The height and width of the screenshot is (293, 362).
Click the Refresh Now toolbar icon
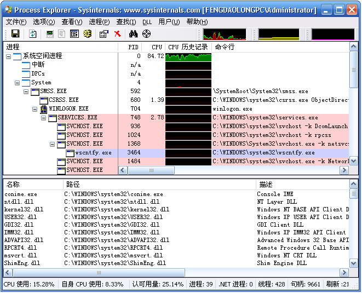coord(33,34)
